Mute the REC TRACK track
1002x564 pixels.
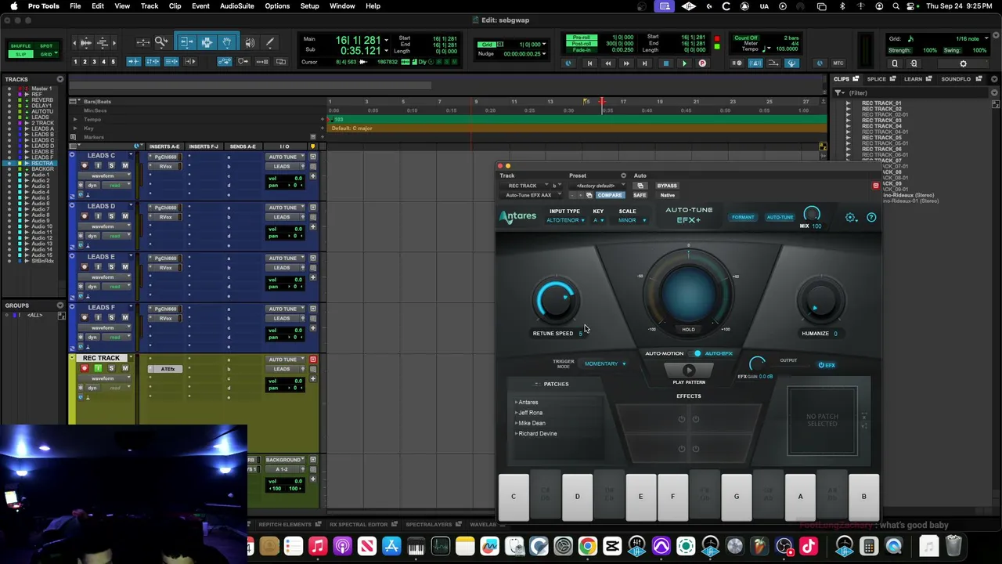point(124,368)
